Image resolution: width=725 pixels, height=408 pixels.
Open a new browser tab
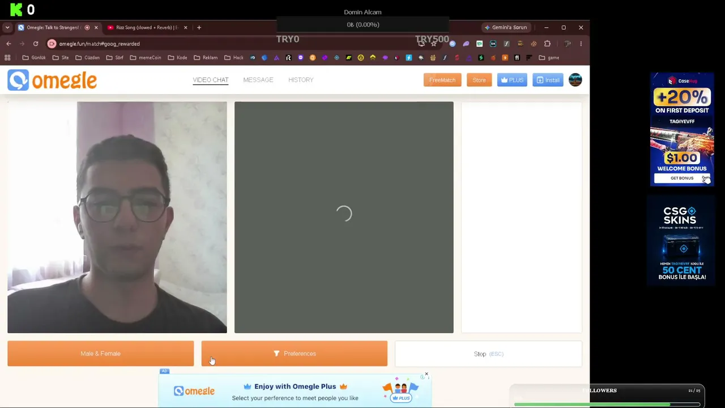199,27
